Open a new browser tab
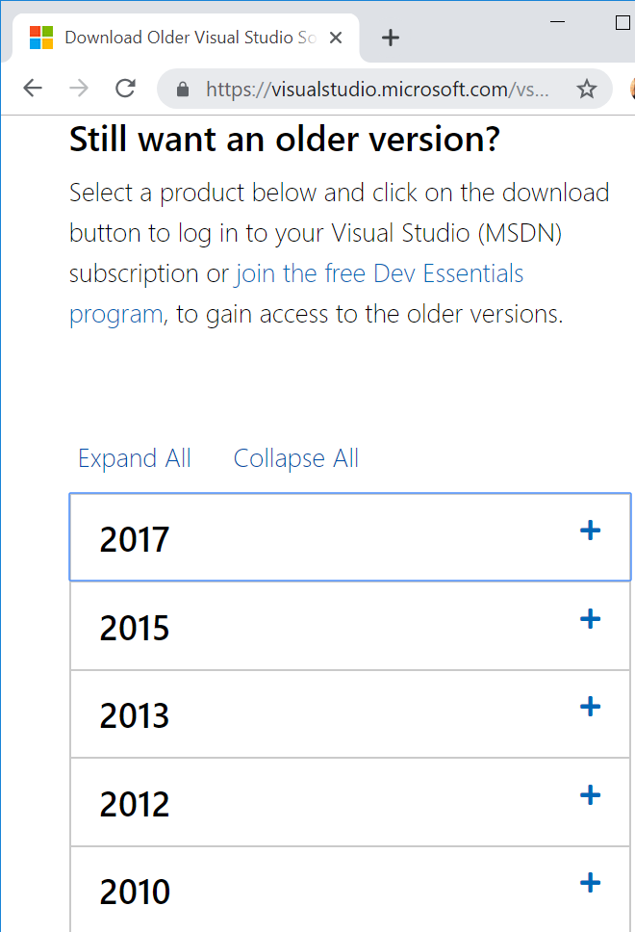The width and height of the screenshot is (635, 932). (391, 39)
